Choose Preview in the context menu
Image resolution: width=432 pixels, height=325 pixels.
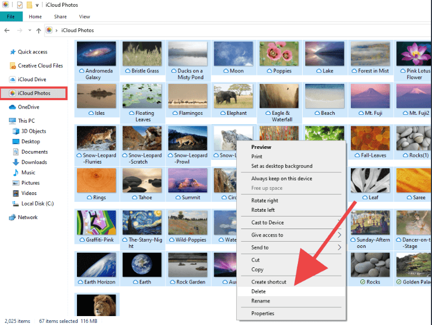(x=291, y=147)
